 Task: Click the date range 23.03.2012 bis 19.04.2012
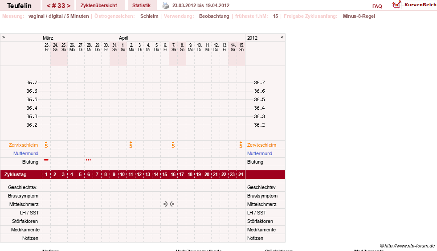point(201,5)
